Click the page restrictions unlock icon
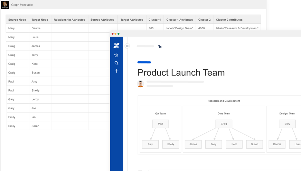 160,46
